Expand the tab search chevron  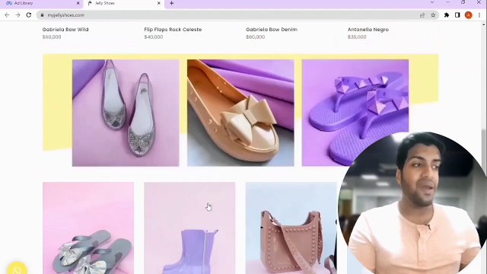tap(432, 2)
